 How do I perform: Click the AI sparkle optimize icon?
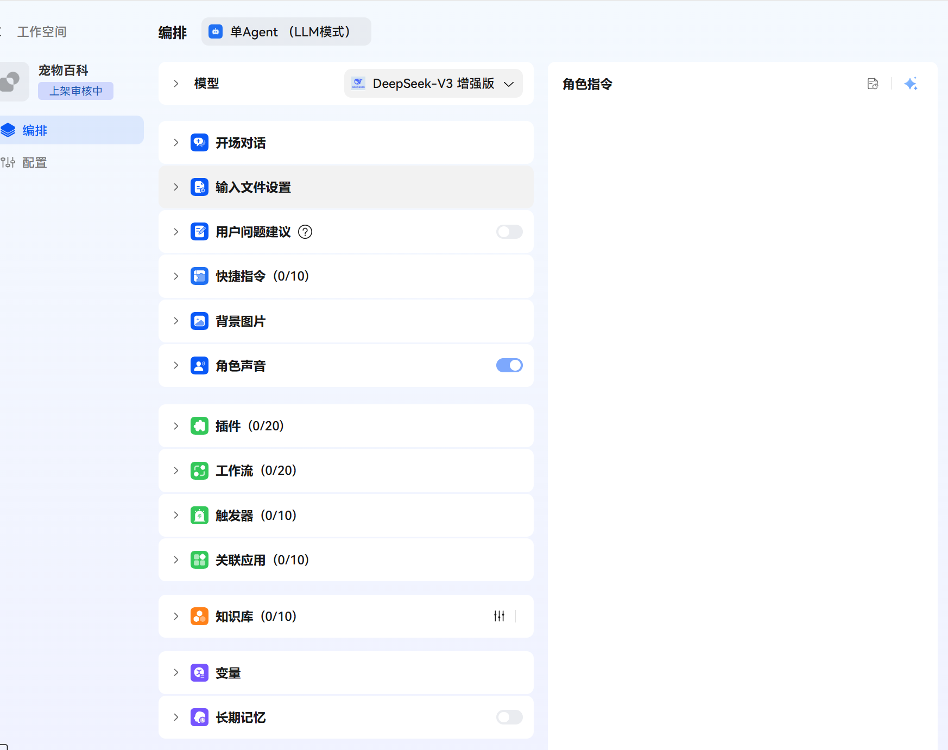(911, 84)
